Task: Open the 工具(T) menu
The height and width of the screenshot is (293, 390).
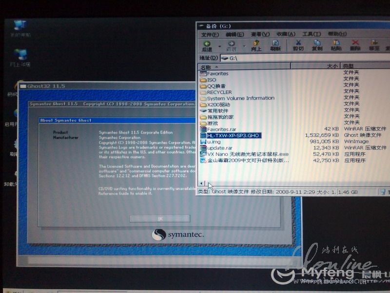Action: [312, 34]
